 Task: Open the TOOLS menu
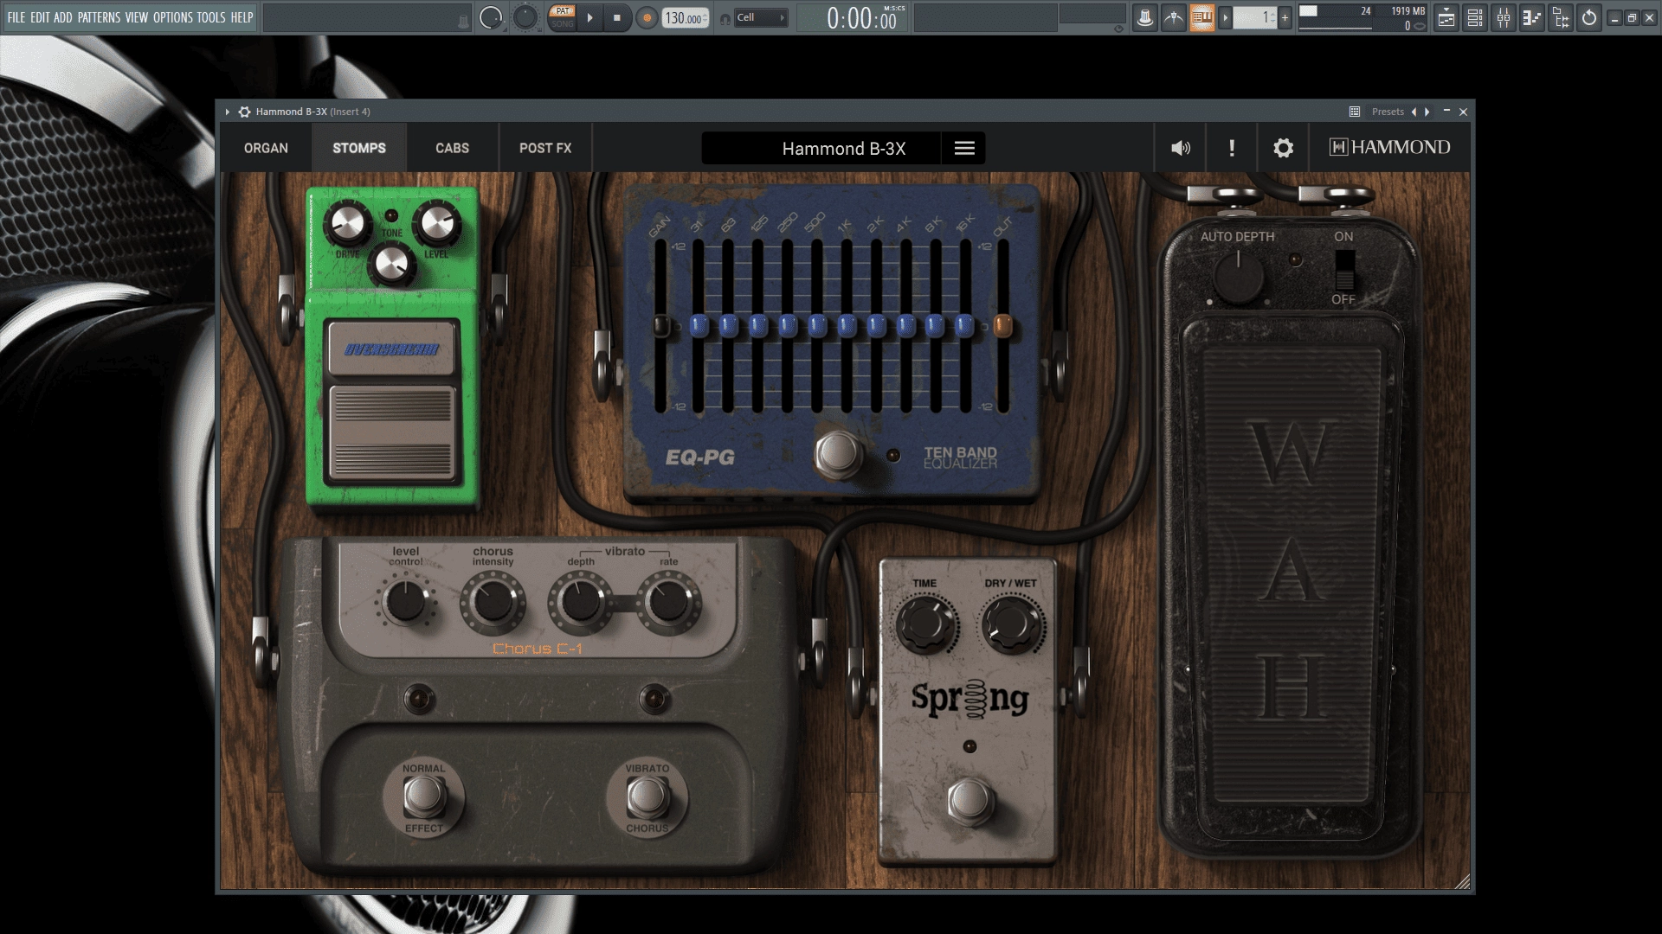(211, 17)
